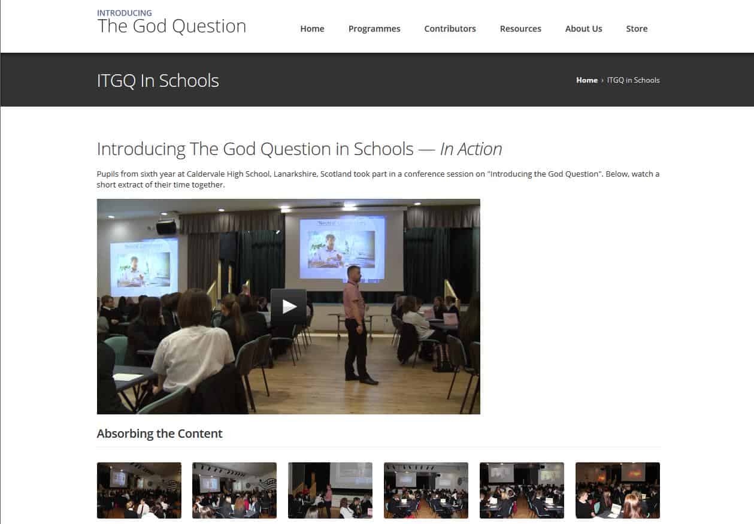
Task: Open the Programmes menu
Action: click(374, 29)
